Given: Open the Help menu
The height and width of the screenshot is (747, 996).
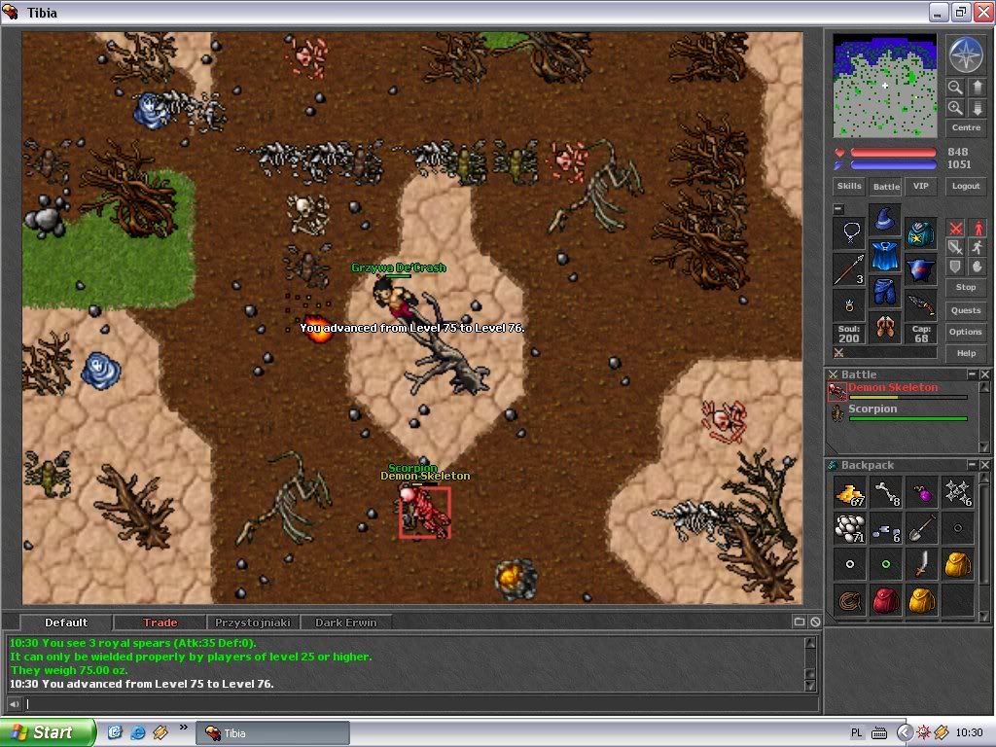Looking at the screenshot, I should click(966, 353).
